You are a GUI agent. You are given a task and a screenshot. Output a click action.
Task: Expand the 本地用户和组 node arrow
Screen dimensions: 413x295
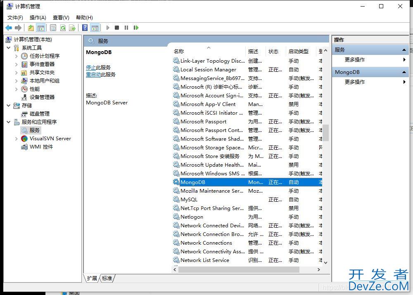pos(17,81)
